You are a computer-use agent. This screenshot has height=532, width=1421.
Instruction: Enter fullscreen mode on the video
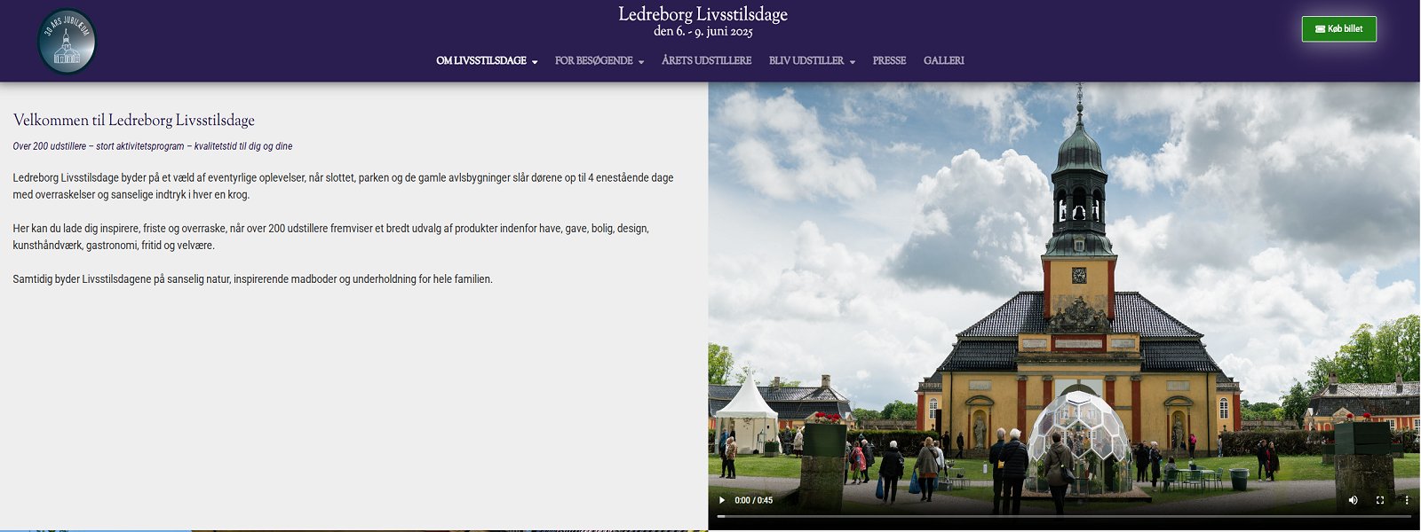[1379, 500]
